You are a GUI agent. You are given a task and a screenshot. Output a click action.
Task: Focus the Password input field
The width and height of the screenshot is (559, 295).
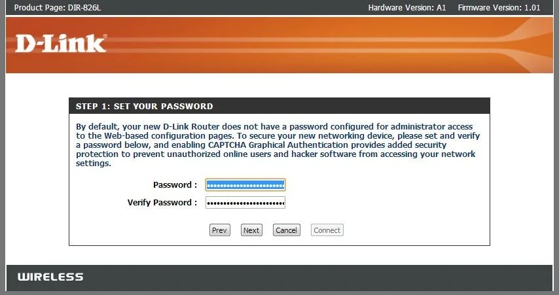(245, 185)
